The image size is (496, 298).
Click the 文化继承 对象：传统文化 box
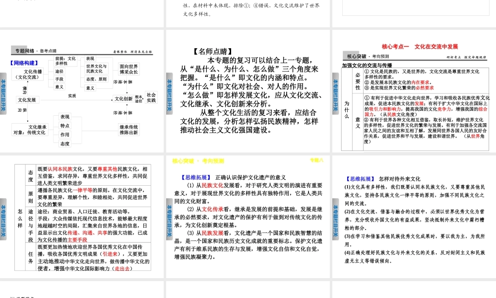coord(30,130)
